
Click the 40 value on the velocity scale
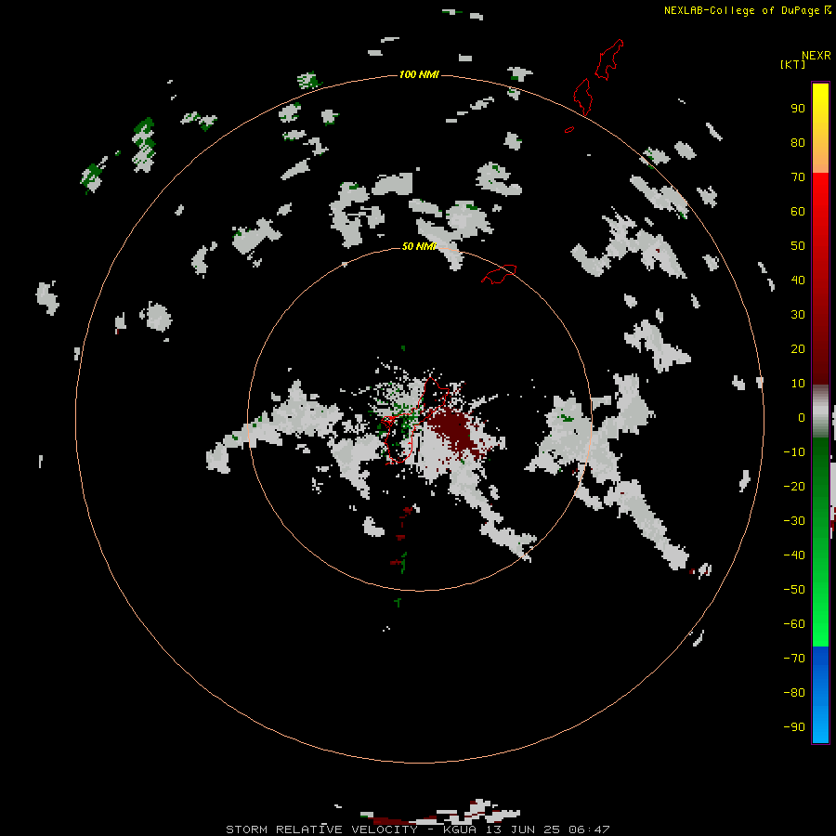point(798,280)
